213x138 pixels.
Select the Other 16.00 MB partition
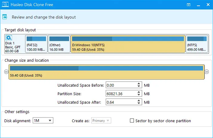59,44
